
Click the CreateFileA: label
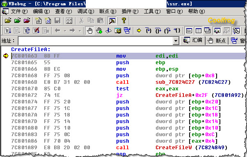click(x=31, y=49)
